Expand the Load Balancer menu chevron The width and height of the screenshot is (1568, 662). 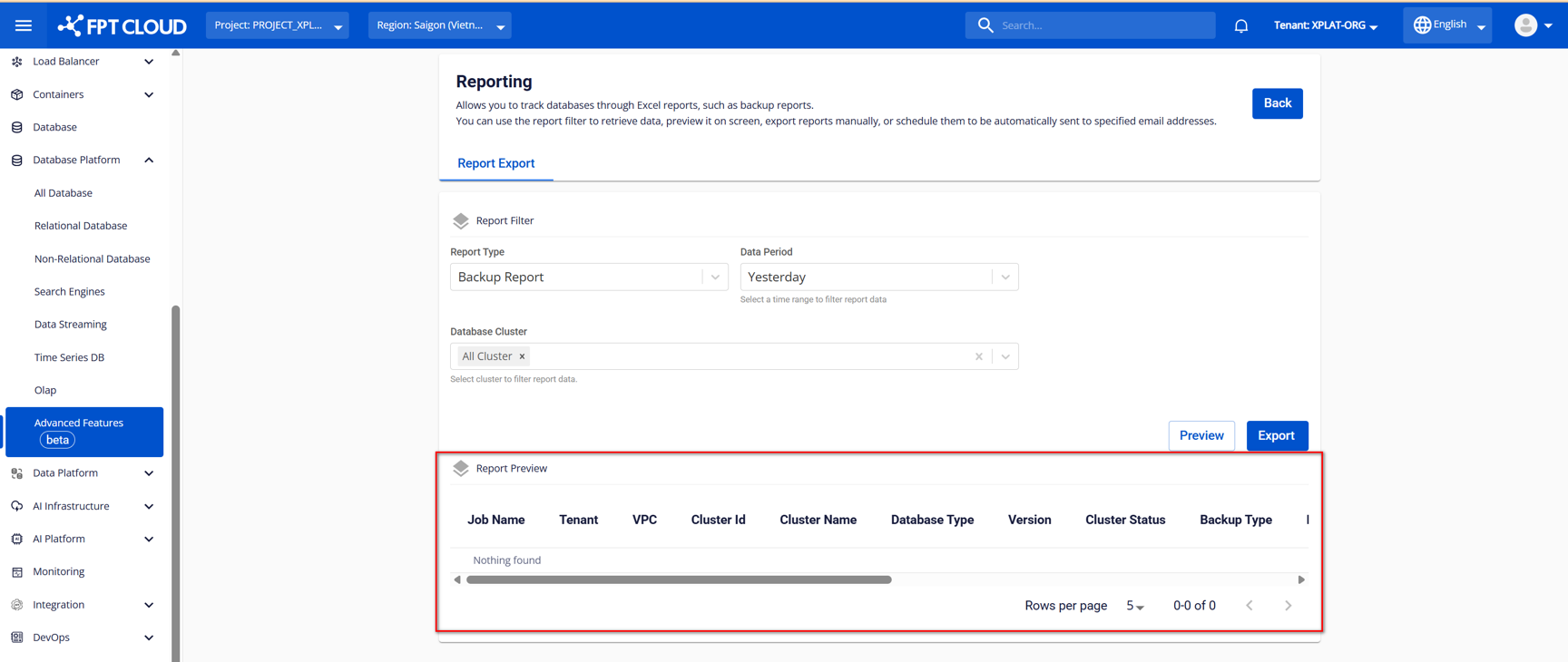click(149, 62)
